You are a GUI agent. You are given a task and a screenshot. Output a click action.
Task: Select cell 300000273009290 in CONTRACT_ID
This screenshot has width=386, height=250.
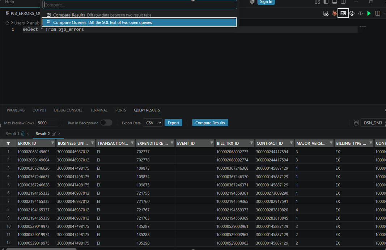272,193
